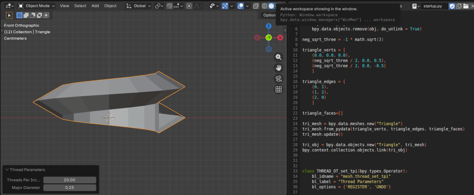Viewport: 474px width, 195px height.
Task: Open the Global transform orientation dropdown
Action: (139, 6)
